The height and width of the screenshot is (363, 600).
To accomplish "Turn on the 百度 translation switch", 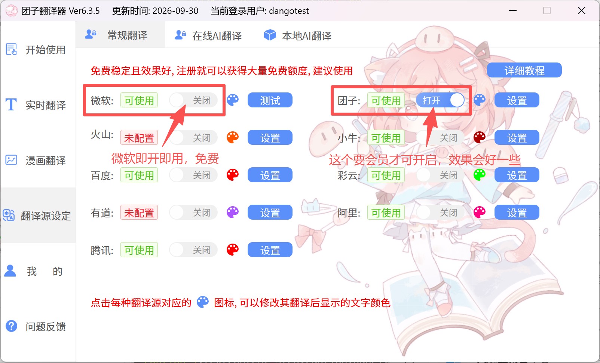I will 193,175.
